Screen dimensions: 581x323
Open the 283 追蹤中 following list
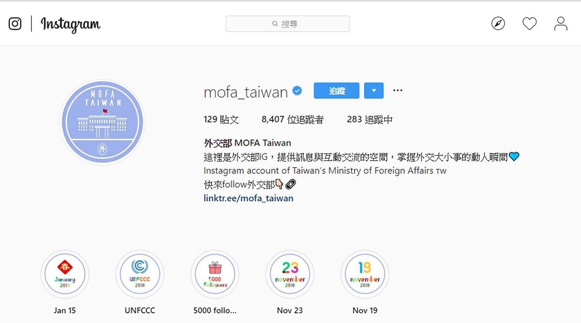click(370, 120)
